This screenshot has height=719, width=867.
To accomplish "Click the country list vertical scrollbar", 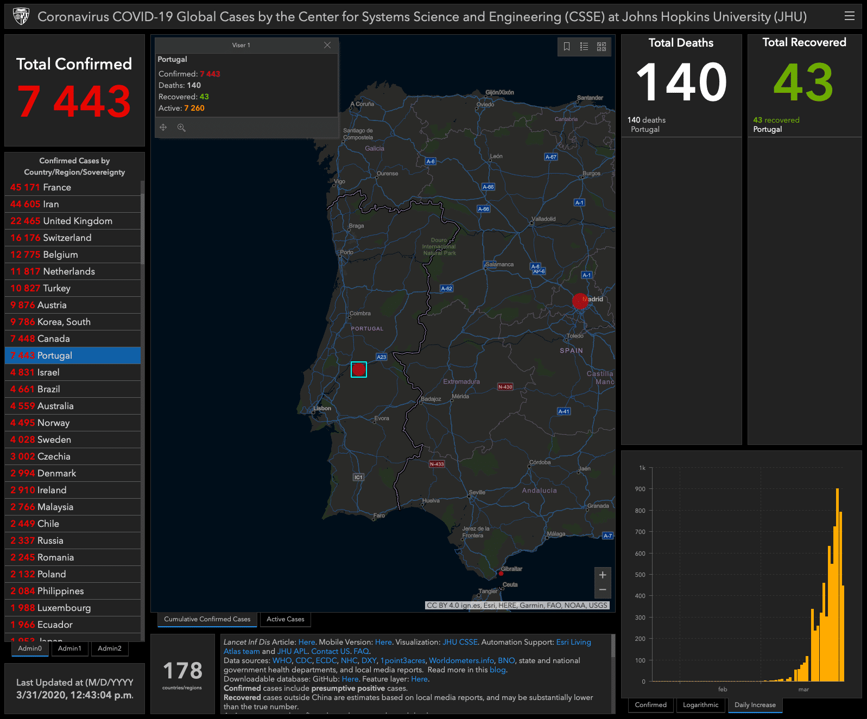I will click(x=142, y=228).
